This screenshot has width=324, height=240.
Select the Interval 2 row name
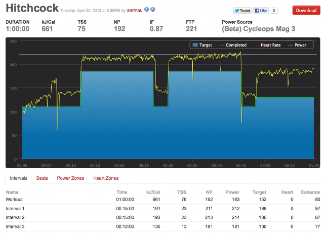click(x=15, y=217)
